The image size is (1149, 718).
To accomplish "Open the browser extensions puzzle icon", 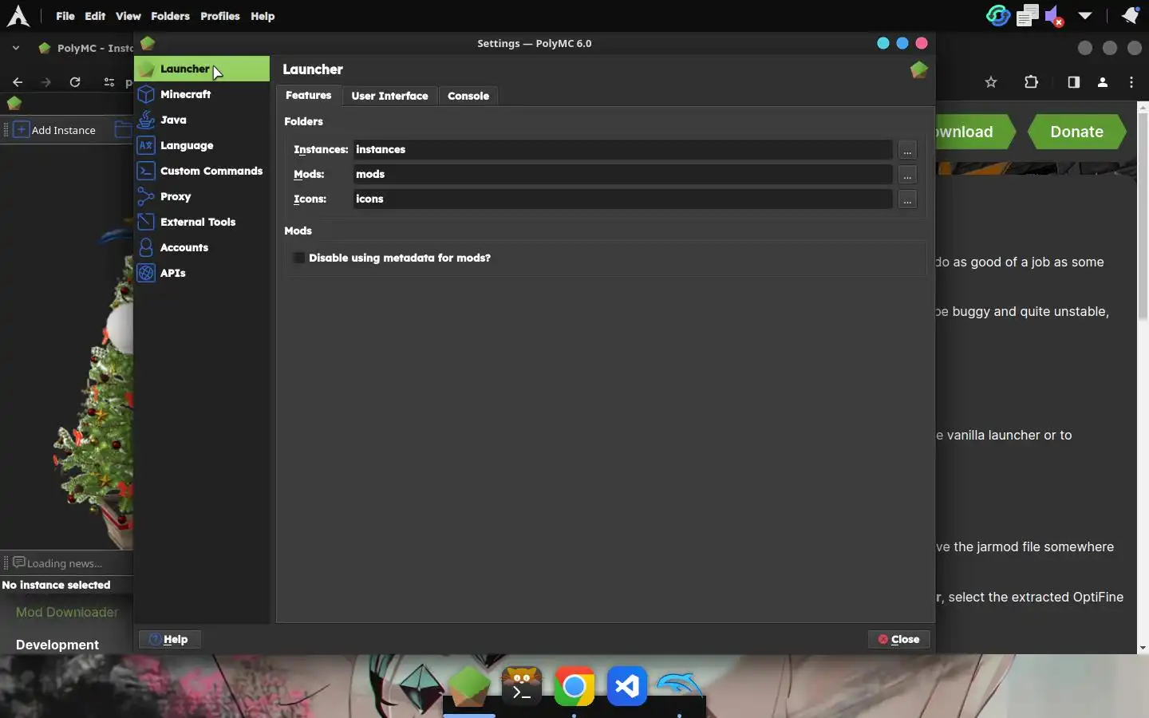I will pos(1032,82).
